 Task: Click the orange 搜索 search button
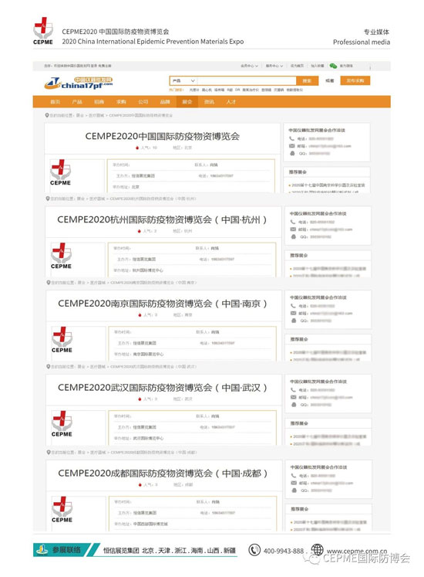pos(307,80)
